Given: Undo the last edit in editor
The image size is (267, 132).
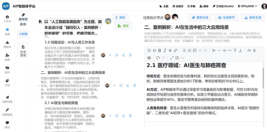Looking at the screenshot, I should 158,58.
